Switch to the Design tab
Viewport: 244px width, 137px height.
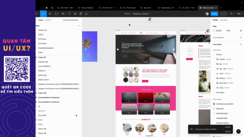tap(215, 20)
